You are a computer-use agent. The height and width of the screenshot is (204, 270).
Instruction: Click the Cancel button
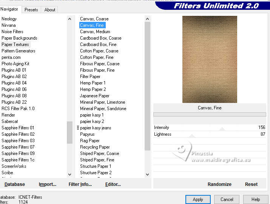[x=227, y=199]
